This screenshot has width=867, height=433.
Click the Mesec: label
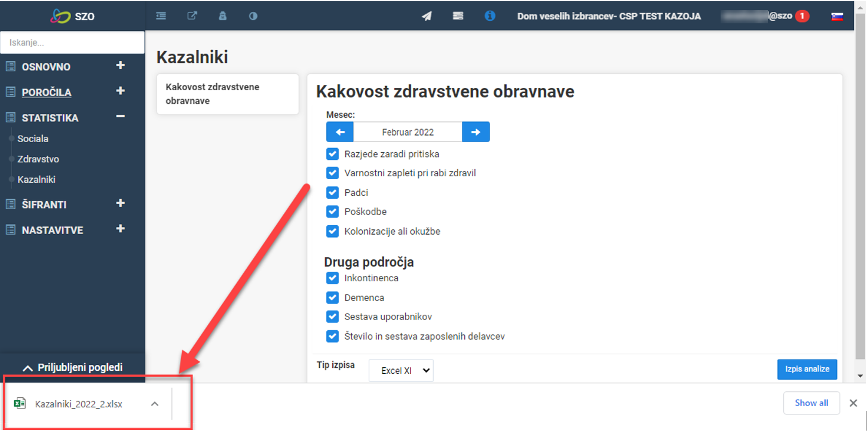(x=341, y=114)
